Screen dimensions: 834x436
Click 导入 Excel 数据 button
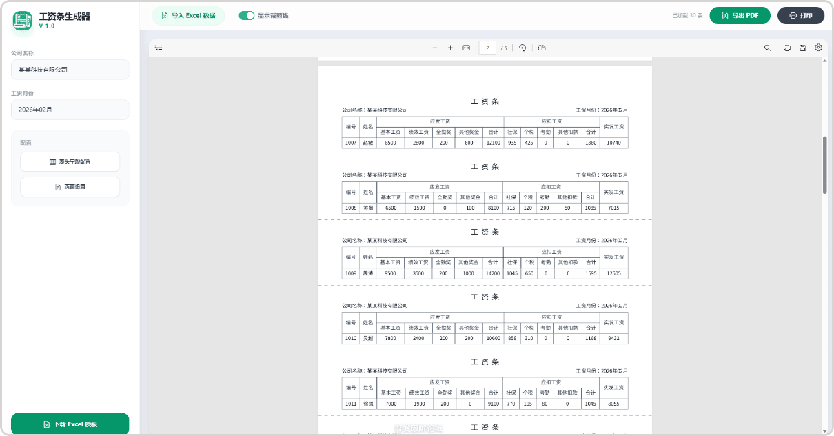(188, 15)
